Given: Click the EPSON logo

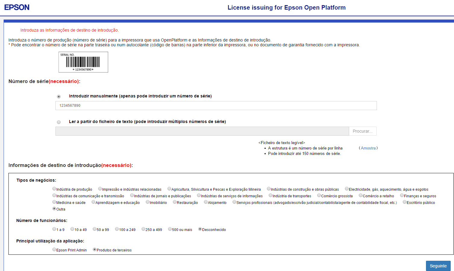Looking at the screenshot, I should 17,7.
